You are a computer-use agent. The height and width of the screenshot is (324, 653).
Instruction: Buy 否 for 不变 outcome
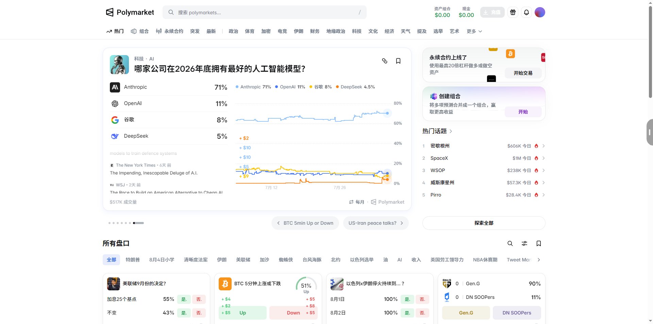pyautogui.click(x=199, y=313)
